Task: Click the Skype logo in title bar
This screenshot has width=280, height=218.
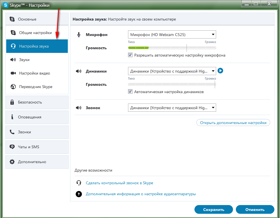Action: pyautogui.click(x=6, y=5)
